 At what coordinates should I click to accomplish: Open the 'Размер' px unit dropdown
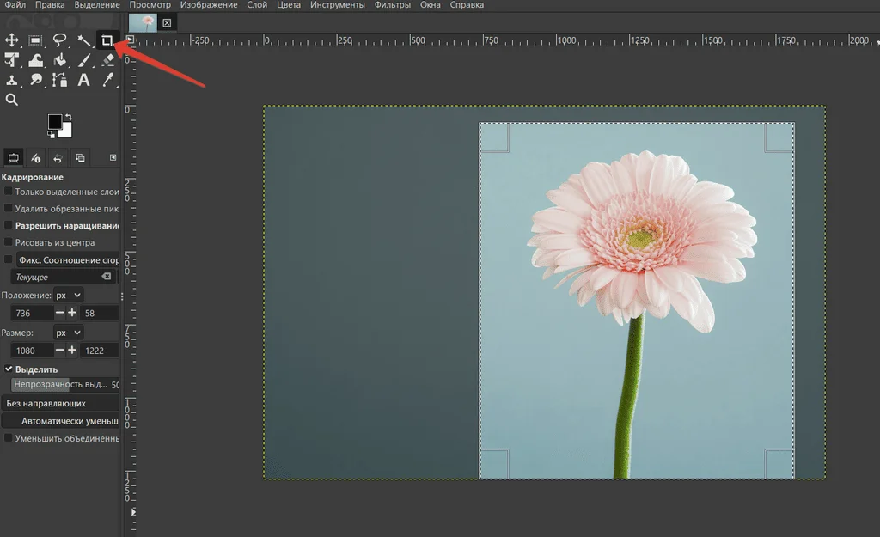click(67, 333)
